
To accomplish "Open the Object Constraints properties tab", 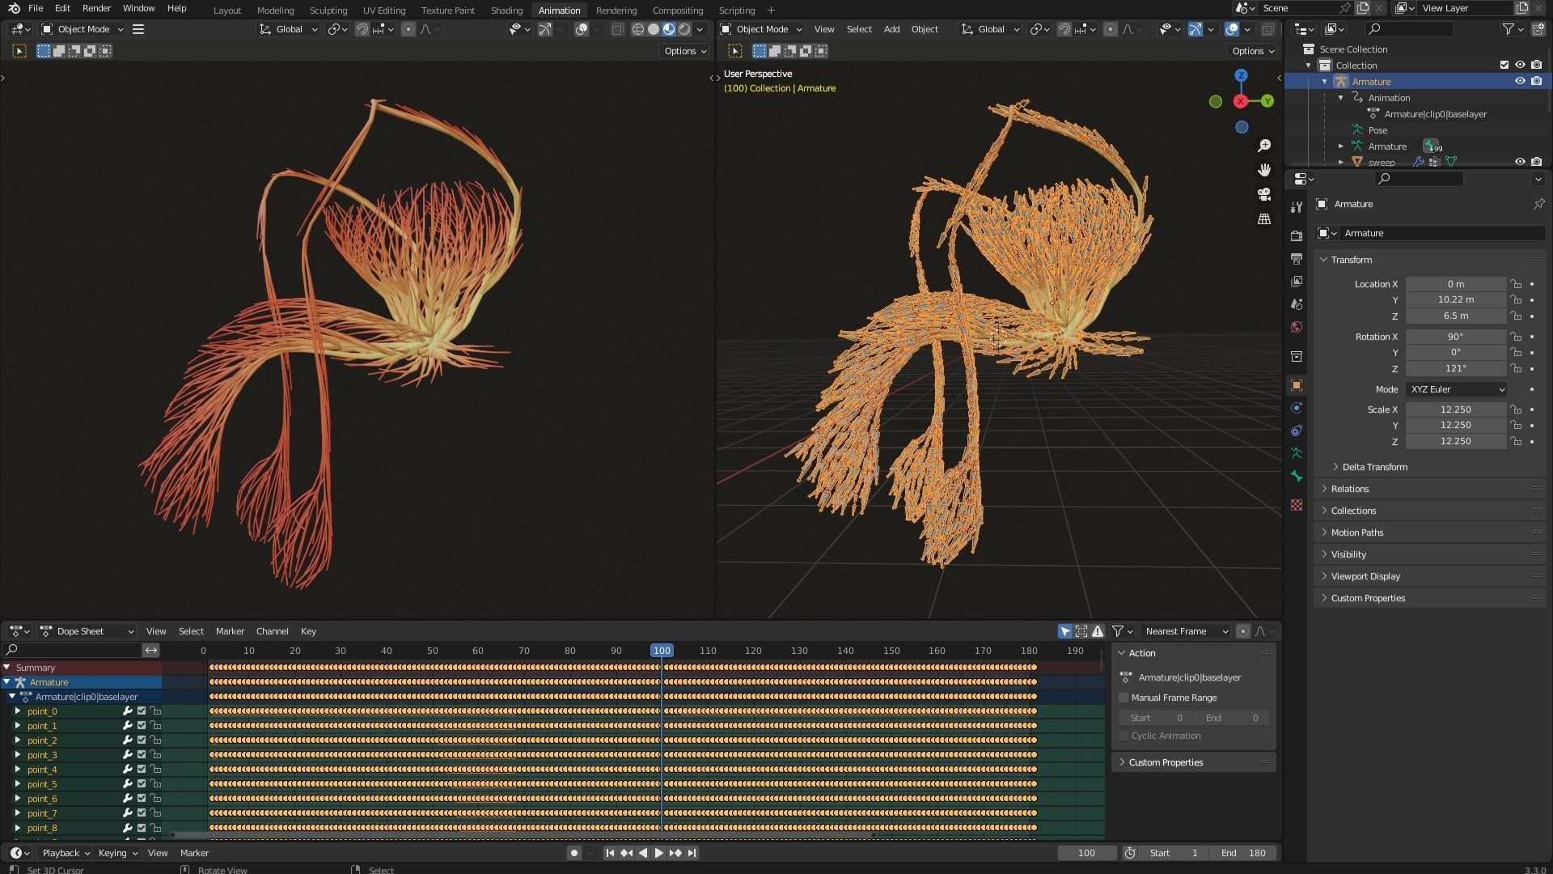I will tap(1297, 431).
